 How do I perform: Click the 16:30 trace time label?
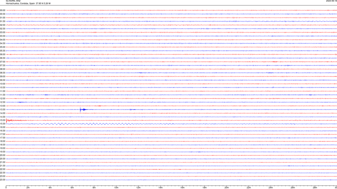(x=2, y=131)
